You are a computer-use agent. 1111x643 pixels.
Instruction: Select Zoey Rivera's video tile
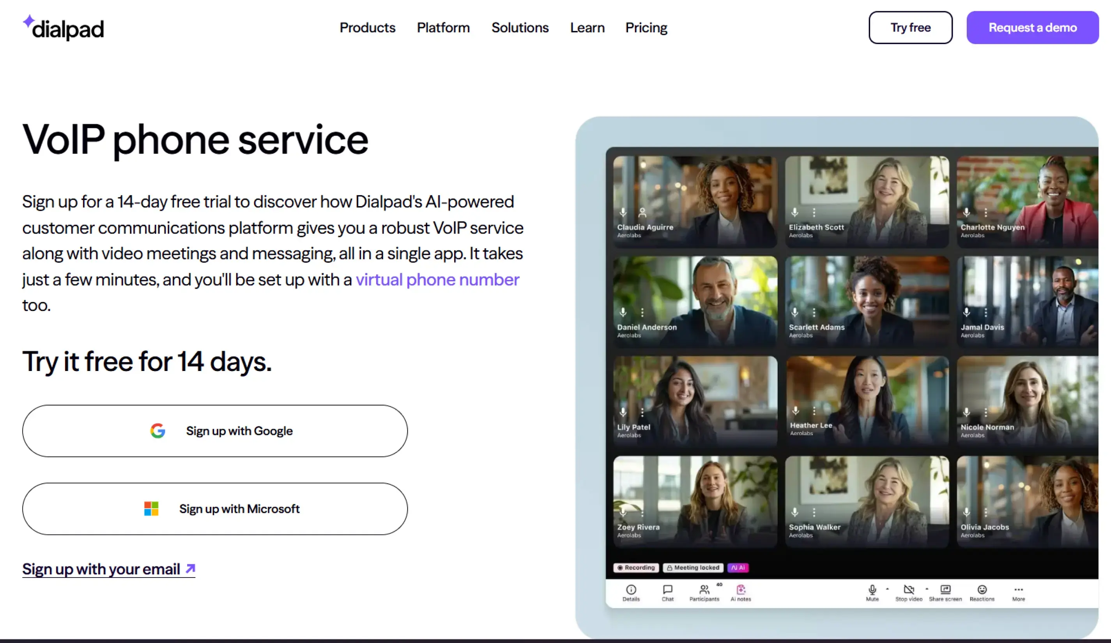click(x=695, y=502)
